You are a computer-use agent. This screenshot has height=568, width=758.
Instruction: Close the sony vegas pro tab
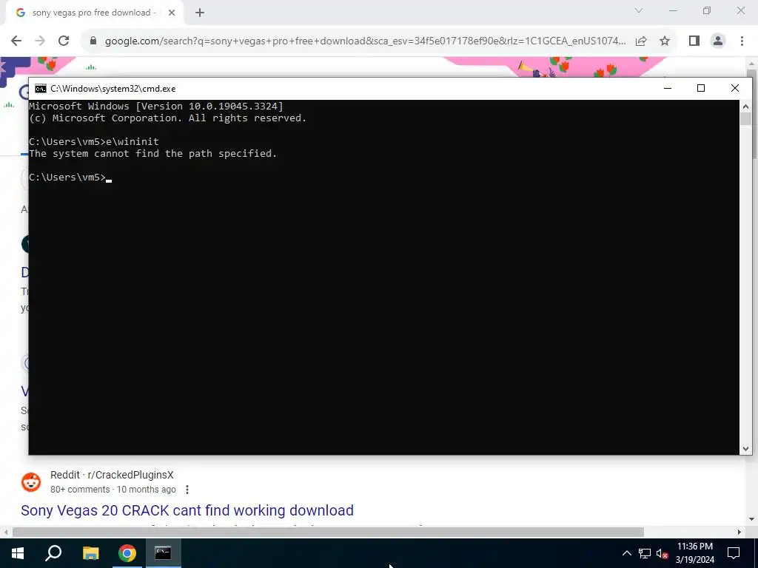point(172,13)
